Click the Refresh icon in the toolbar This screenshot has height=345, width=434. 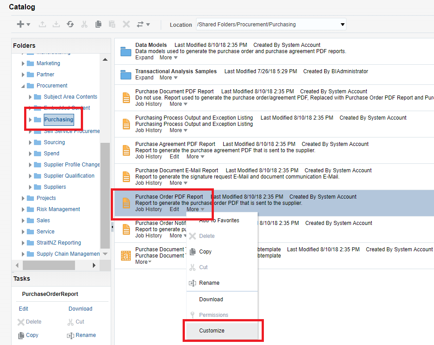[x=70, y=24]
